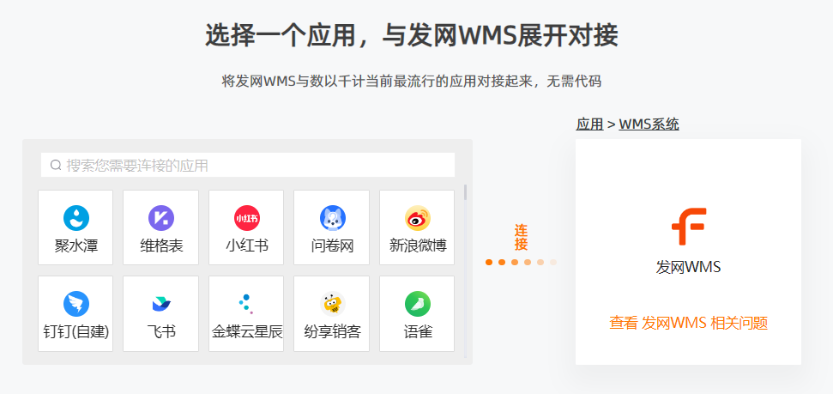Click the orange 连接 label
Viewport: 833px width, 394px height.
(x=521, y=238)
